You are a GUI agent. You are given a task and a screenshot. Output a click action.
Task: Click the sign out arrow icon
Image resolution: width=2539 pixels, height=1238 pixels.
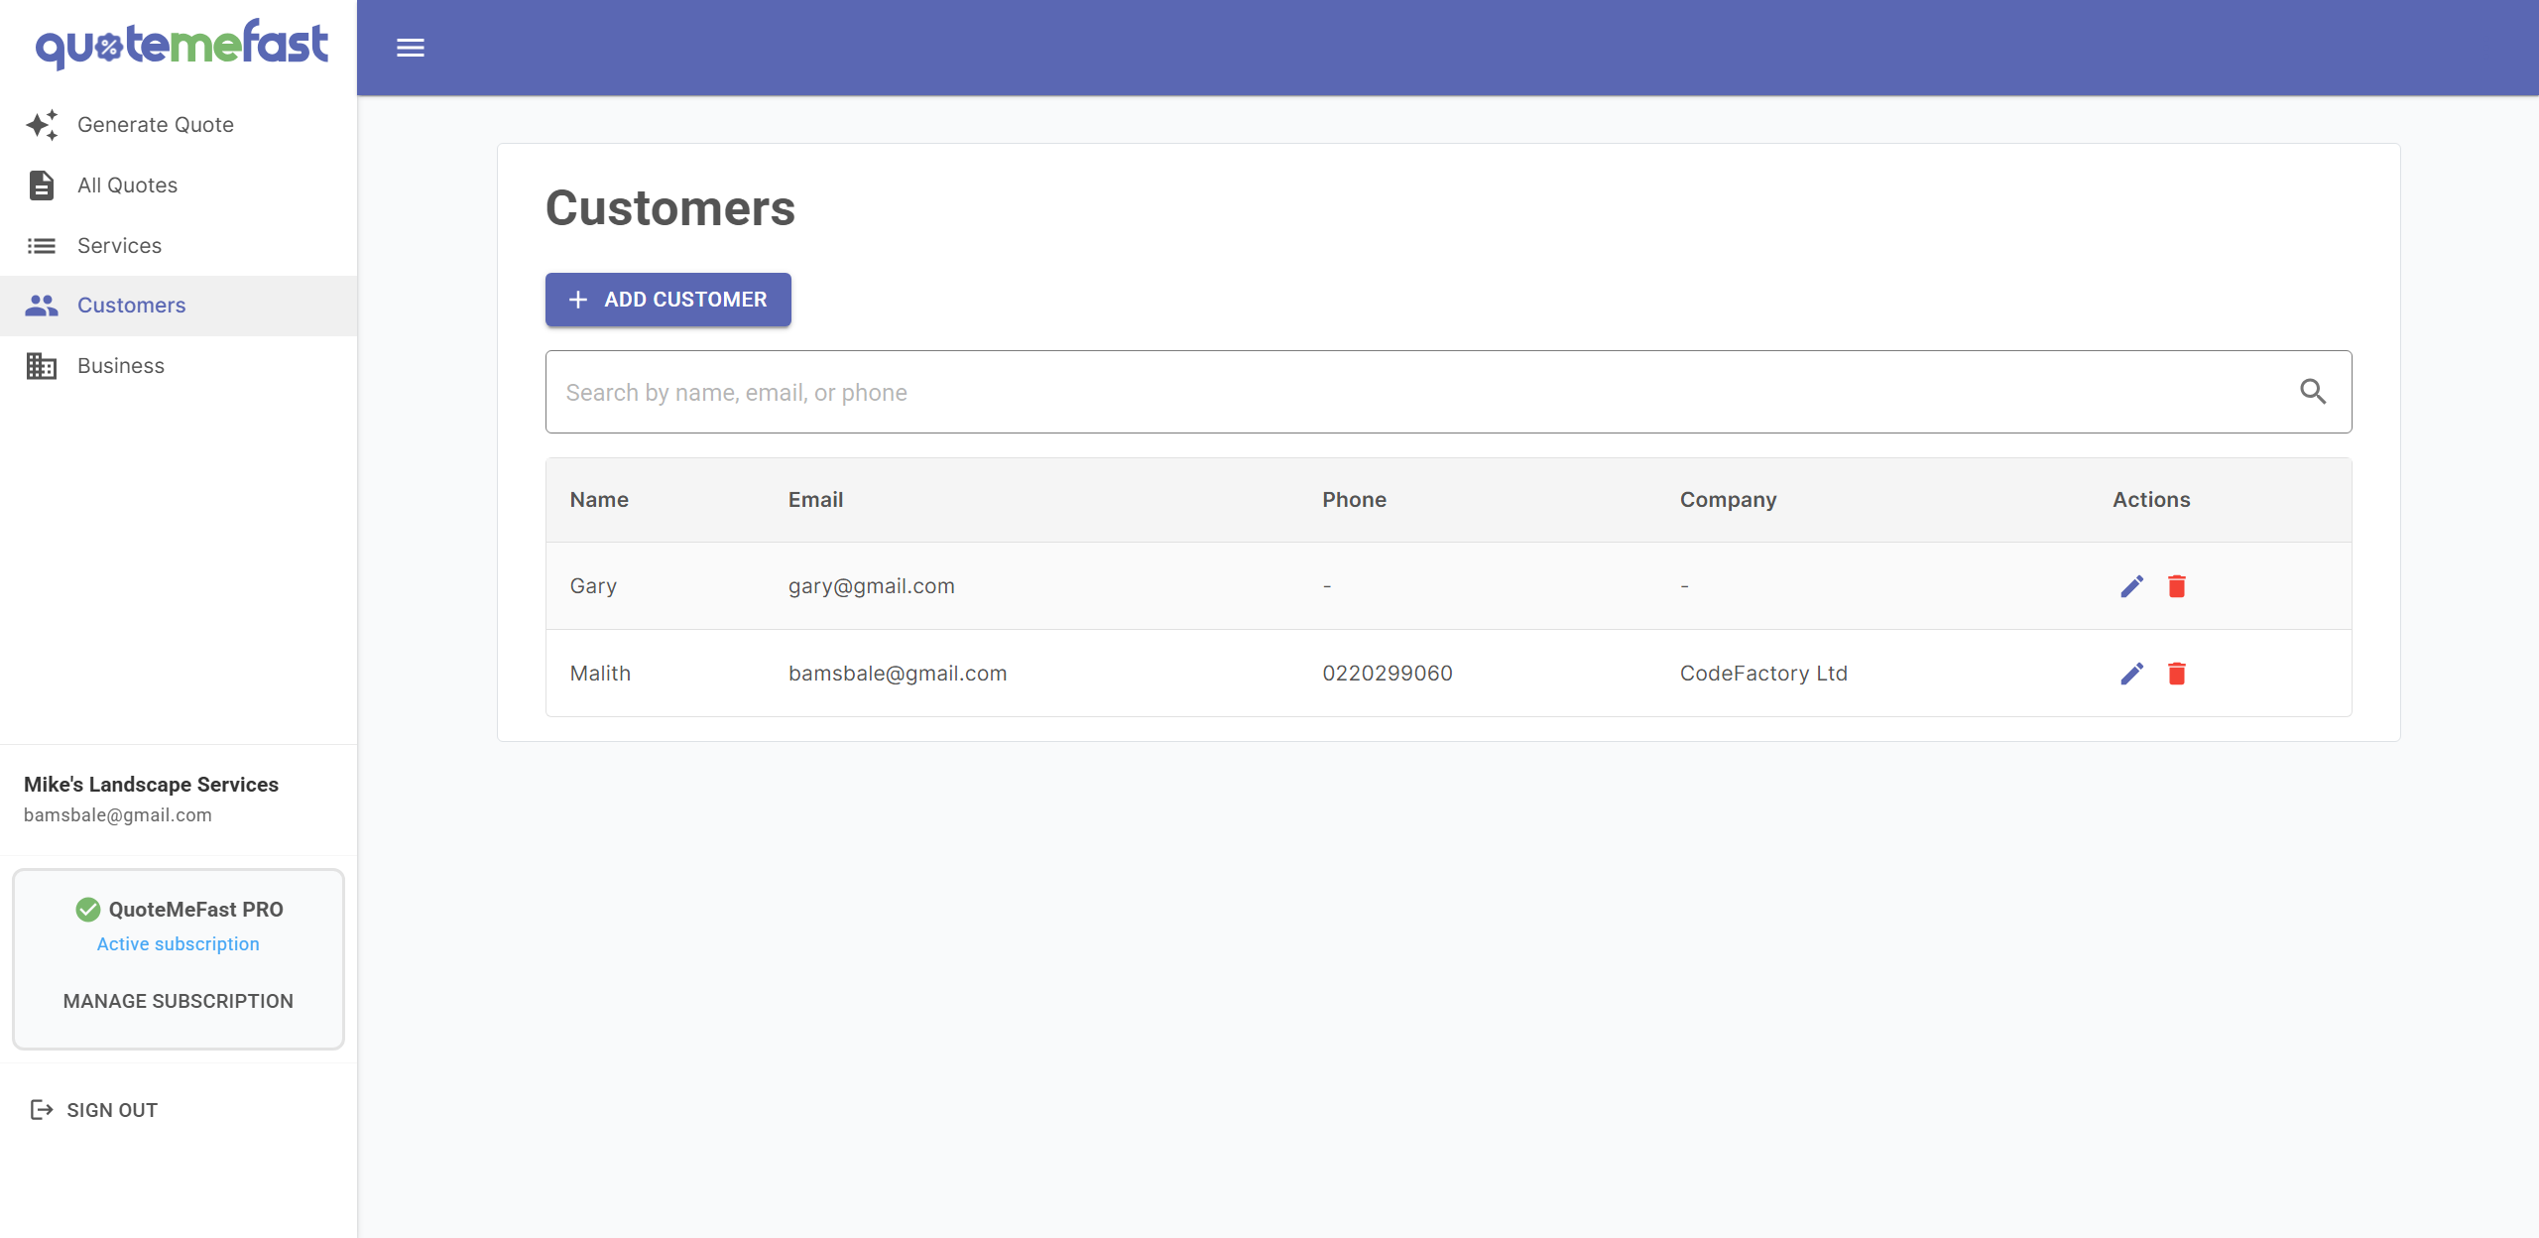tap(42, 1110)
